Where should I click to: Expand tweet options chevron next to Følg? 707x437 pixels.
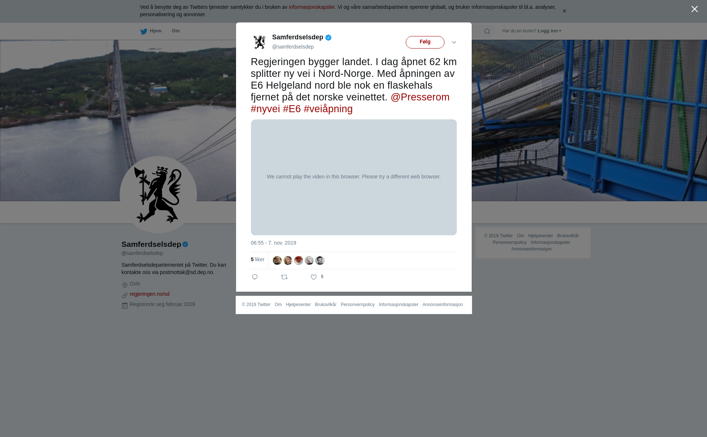[x=454, y=42]
